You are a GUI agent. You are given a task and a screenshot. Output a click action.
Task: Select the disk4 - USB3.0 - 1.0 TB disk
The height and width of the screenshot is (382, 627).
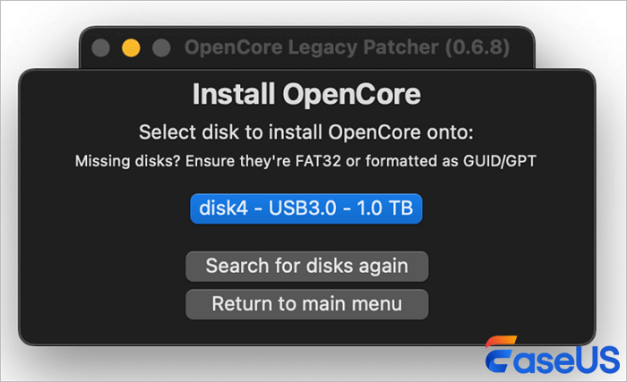[x=306, y=208]
